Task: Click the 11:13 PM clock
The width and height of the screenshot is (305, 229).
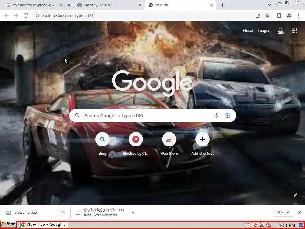Action: click(286, 225)
